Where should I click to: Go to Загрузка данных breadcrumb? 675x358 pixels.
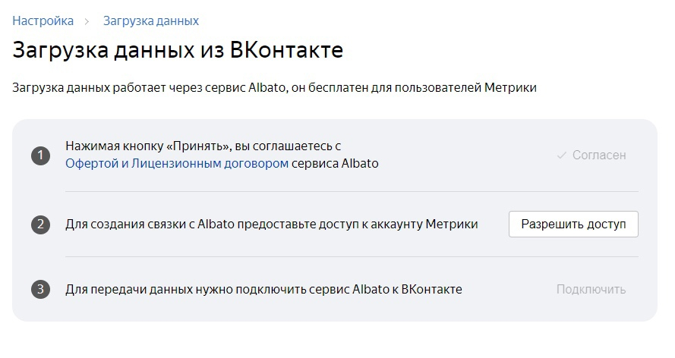point(150,20)
